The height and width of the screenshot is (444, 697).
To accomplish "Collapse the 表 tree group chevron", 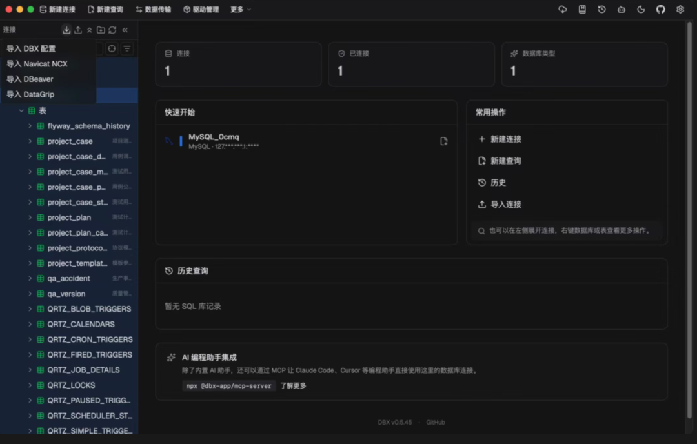I will point(21,110).
